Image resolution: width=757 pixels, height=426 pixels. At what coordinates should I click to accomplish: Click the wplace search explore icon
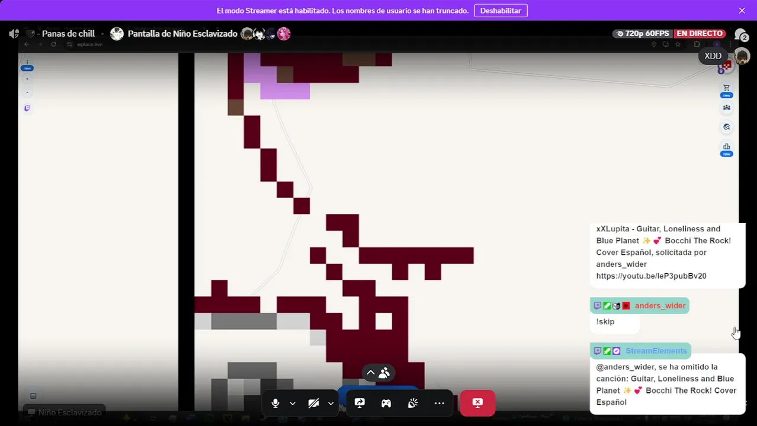pyautogui.click(x=727, y=127)
